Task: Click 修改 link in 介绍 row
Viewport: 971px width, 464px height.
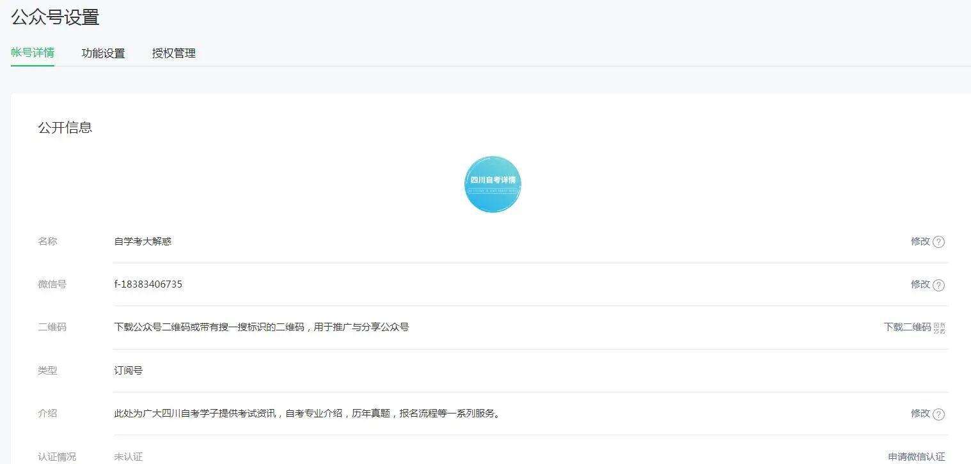Action: [x=920, y=414]
